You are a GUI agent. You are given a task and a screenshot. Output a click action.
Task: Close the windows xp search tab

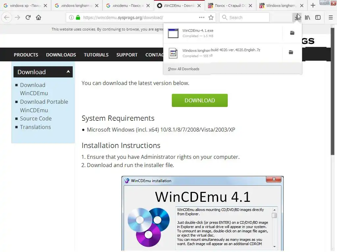coord(45,6)
